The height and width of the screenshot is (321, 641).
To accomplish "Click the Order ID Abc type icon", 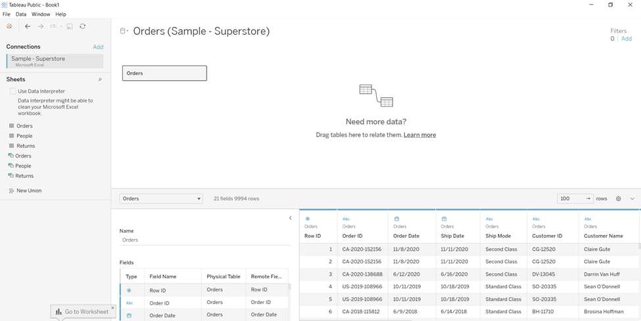I will pos(346,219).
